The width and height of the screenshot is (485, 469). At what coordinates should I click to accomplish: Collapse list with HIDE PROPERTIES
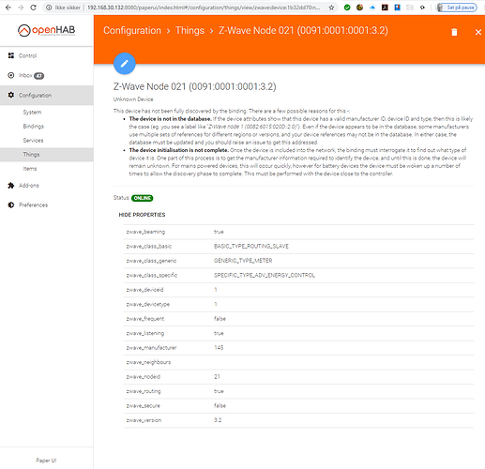coord(142,215)
